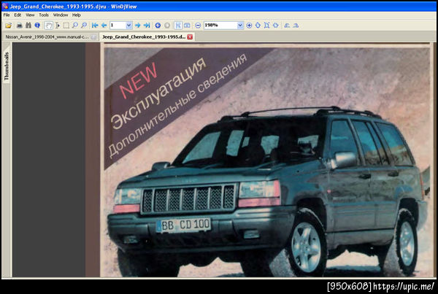Open the page number dropdown
The height and width of the screenshot is (294, 438).
click(x=128, y=26)
